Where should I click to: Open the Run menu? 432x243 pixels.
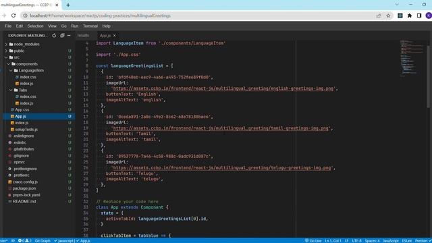click(x=75, y=26)
